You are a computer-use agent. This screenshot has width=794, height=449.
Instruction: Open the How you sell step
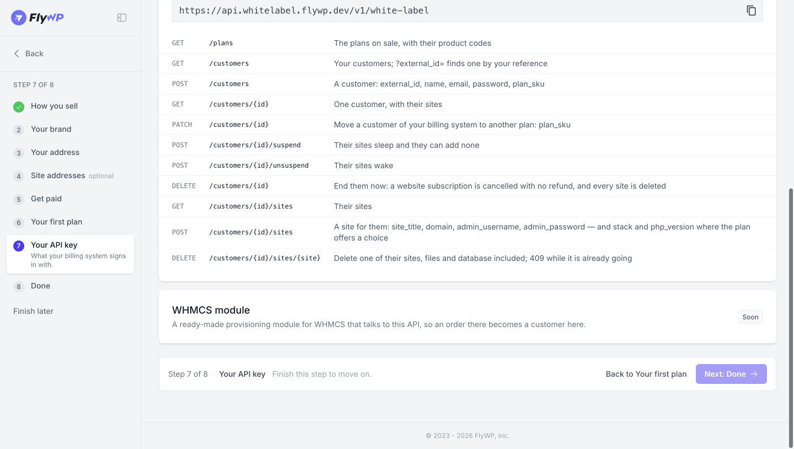[x=71, y=106]
